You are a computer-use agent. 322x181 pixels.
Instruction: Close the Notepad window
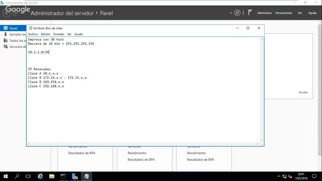[259, 28]
